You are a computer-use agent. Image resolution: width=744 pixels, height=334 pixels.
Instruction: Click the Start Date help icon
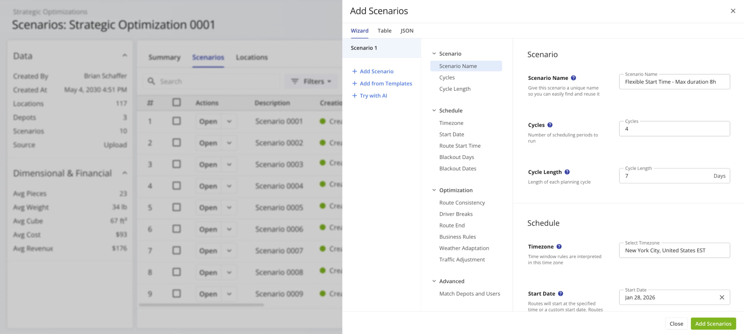click(560, 294)
